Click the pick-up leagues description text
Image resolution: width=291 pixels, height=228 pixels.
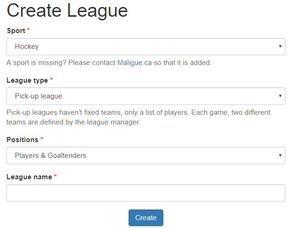point(138,117)
